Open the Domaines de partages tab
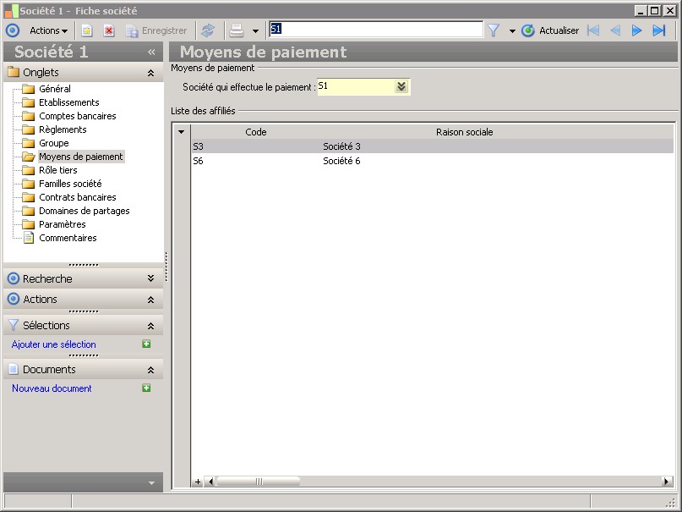 click(85, 210)
